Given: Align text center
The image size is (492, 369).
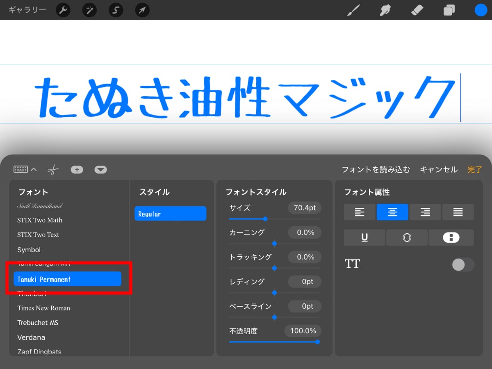Looking at the screenshot, I should point(392,212).
